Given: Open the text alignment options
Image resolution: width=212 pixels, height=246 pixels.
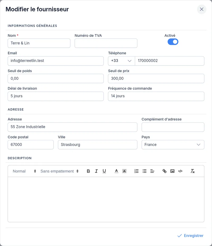Looking at the screenshot, I should point(152,171).
